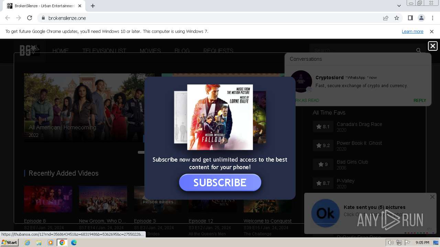This screenshot has width=440, height=247.
Task: Click the Cryptoslord avatar image
Action: click(x=301, y=81)
